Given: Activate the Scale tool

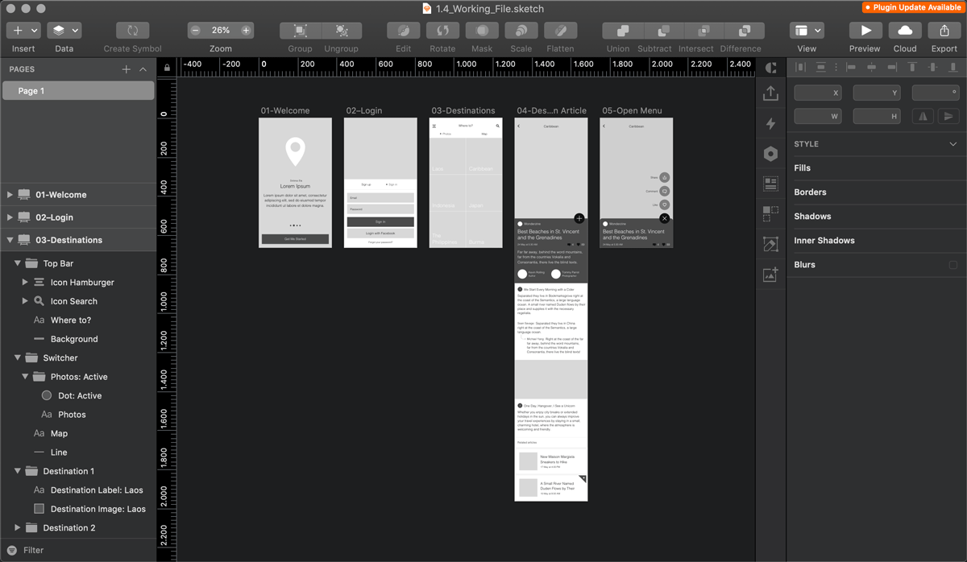Looking at the screenshot, I should pos(521,30).
